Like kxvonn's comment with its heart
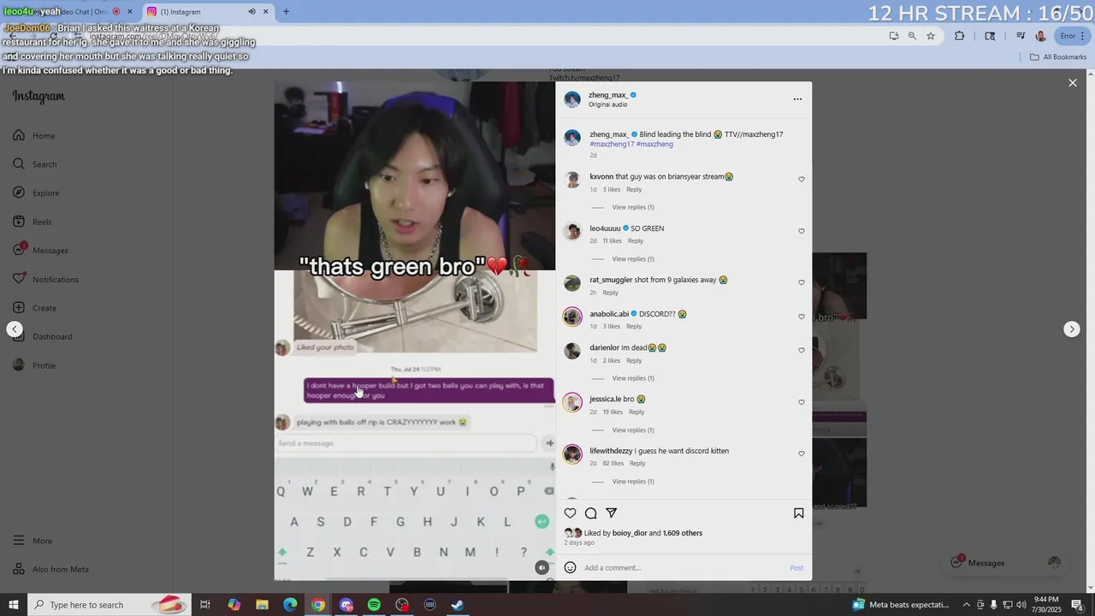1095x616 pixels. (x=802, y=180)
